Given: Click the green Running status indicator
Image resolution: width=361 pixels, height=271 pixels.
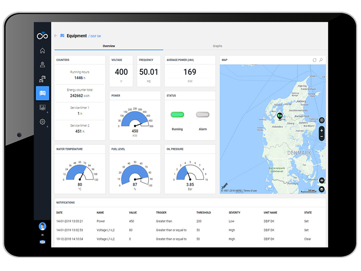Looking at the screenshot, I should coord(177,115).
